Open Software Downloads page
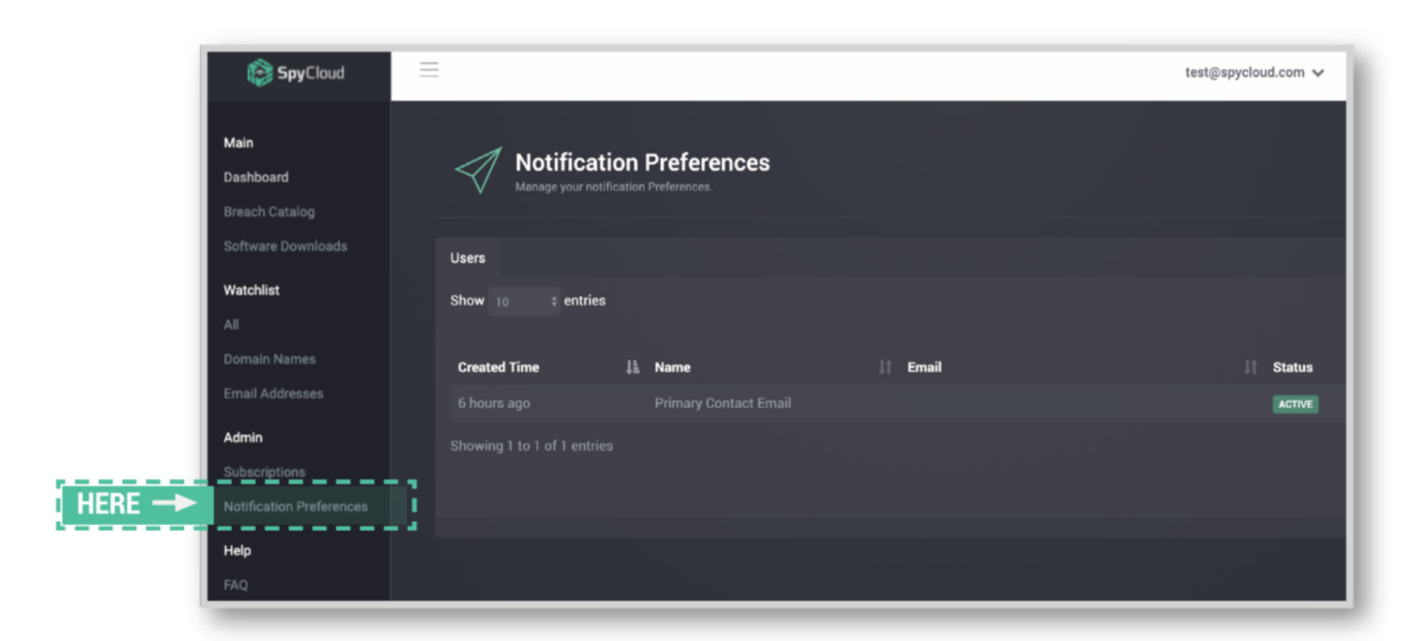Image resolution: width=1419 pixels, height=641 pixels. (285, 246)
